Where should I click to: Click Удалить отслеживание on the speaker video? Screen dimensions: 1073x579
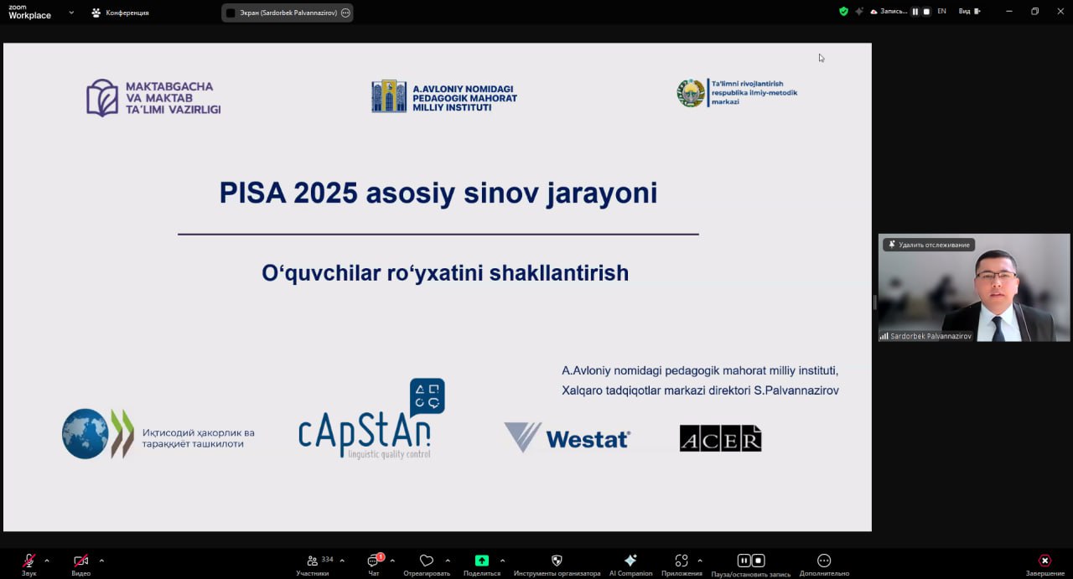tap(929, 245)
